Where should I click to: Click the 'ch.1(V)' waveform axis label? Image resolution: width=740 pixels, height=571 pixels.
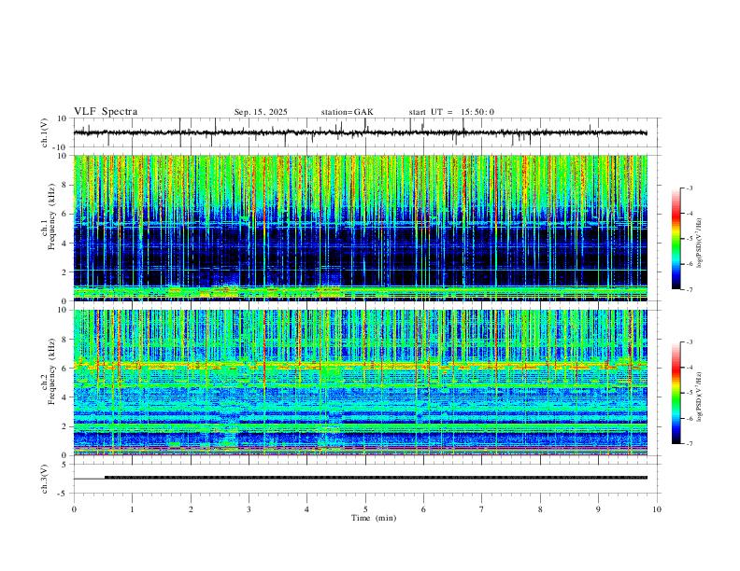[x=45, y=132]
